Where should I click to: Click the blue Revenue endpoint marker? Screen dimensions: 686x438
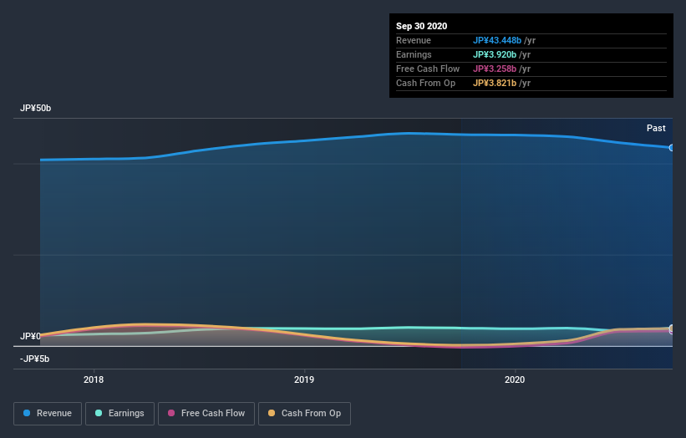coord(671,148)
